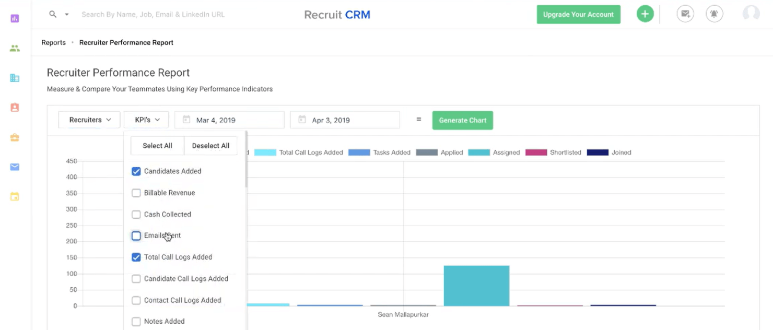This screenshot has height=330, width=773.
Task: Uncheck the Candidates Added checkbox
Action: (136, 171)
